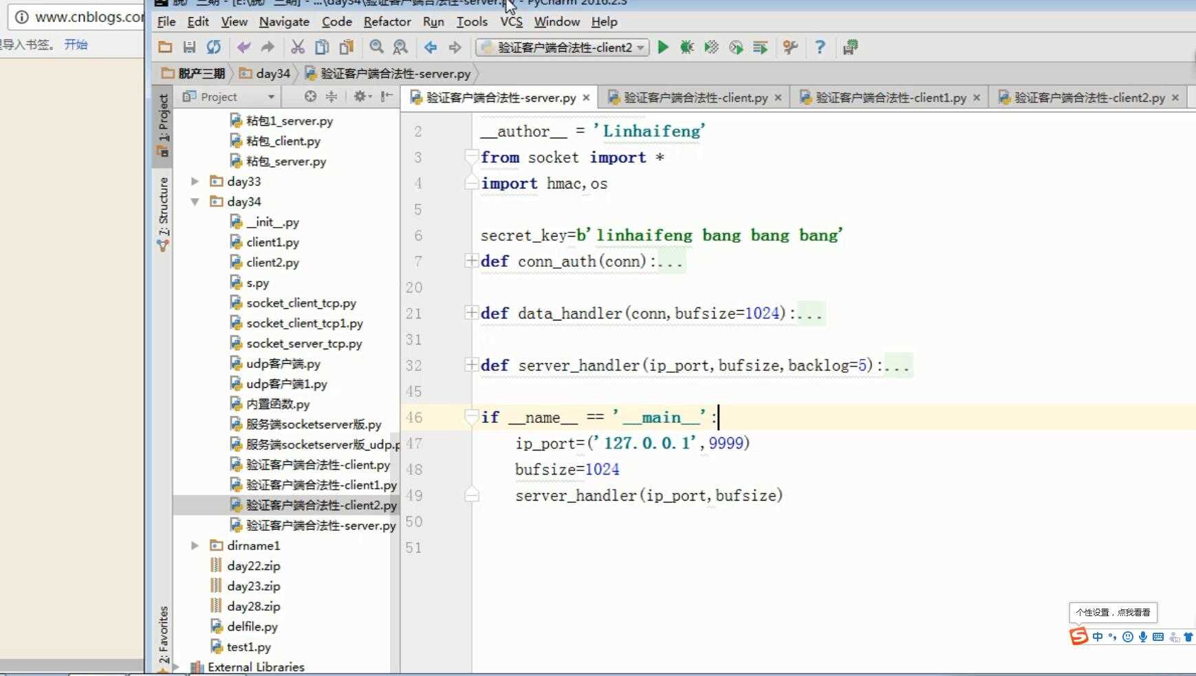Select delfile.py in project tree
The height and width of the screenshot is (676, 1196).
252,627
